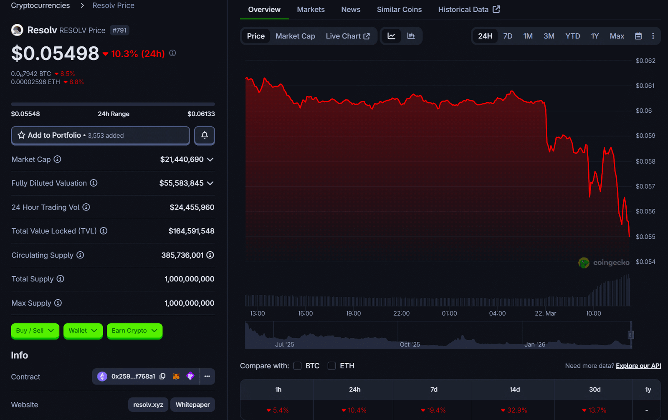Open the chart three-dot options menu

653,36
